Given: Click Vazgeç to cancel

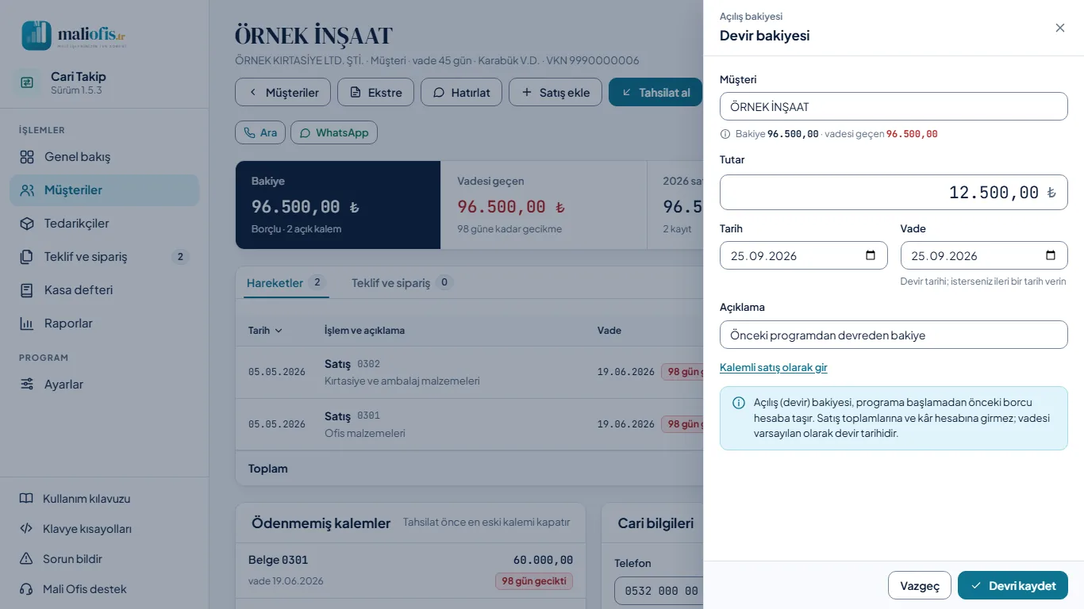Looking at the screenshot, I should click(x=920, y=585).
